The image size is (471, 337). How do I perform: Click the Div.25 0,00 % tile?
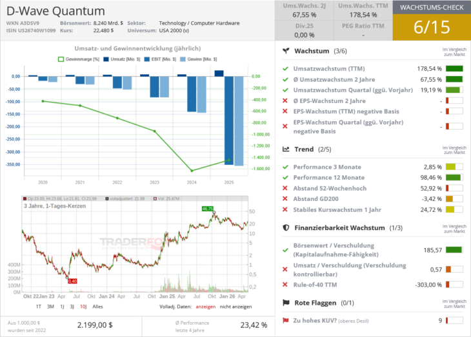coord(305,31)
